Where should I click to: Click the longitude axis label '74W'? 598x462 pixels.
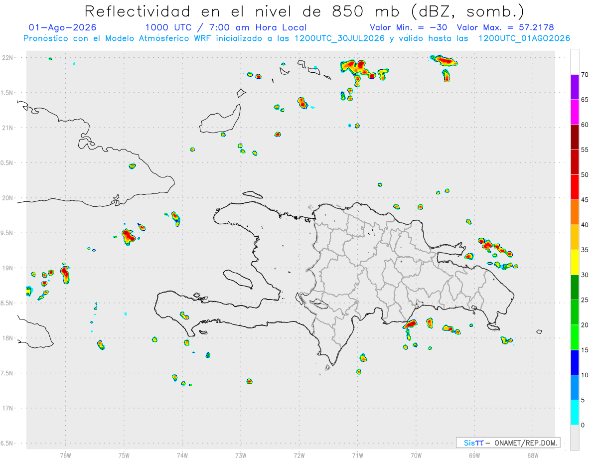click(182, 455)
